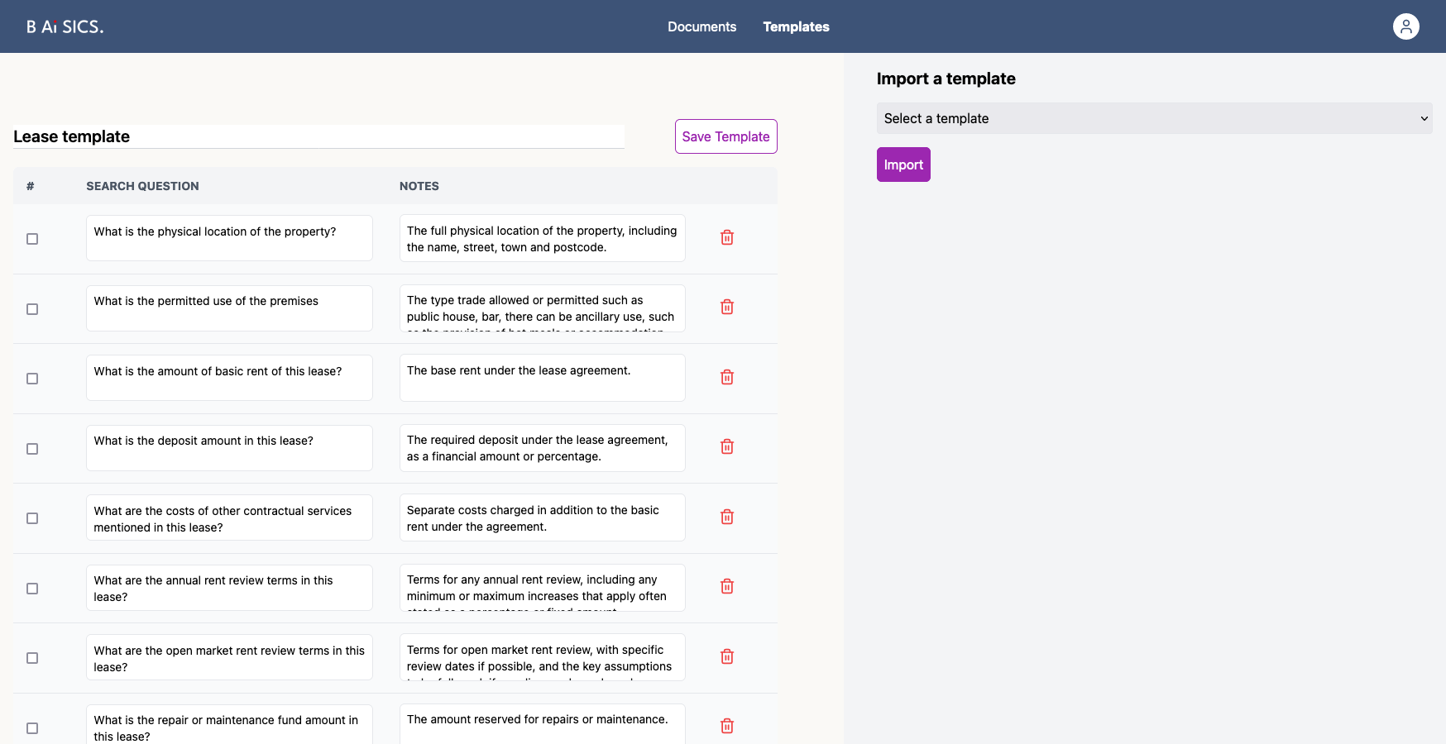Check the physical location question checkbox
The height and width of the screenshot is (744, 1446).
pos(32,239)
